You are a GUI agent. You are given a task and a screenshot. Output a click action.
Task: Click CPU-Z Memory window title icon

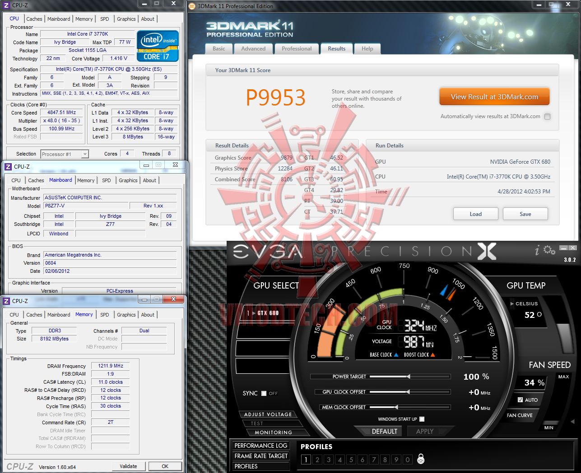click(7, 301)
